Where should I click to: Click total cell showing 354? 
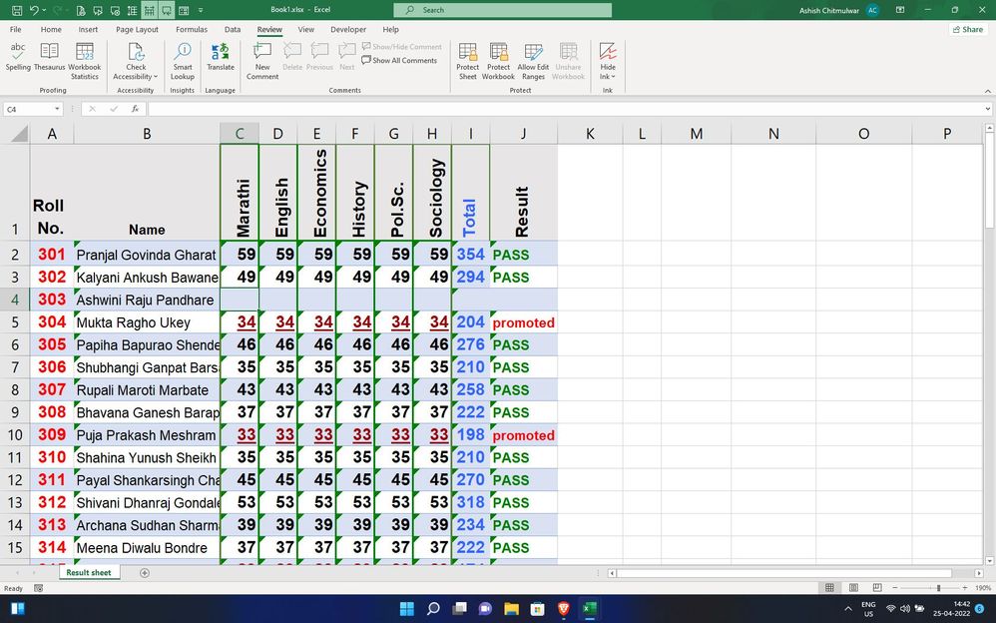click(471, 255)
